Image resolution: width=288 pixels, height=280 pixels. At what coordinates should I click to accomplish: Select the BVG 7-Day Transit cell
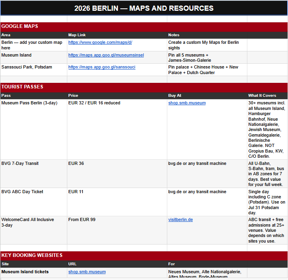34,174
